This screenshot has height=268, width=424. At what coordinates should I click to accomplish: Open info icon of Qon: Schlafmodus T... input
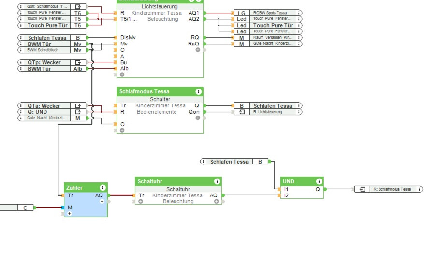[x=21, y=6]
